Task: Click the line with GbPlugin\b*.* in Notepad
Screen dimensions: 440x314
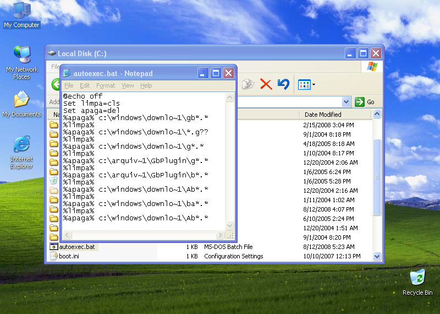Action: pyautogui.click(x=135, y=175)
